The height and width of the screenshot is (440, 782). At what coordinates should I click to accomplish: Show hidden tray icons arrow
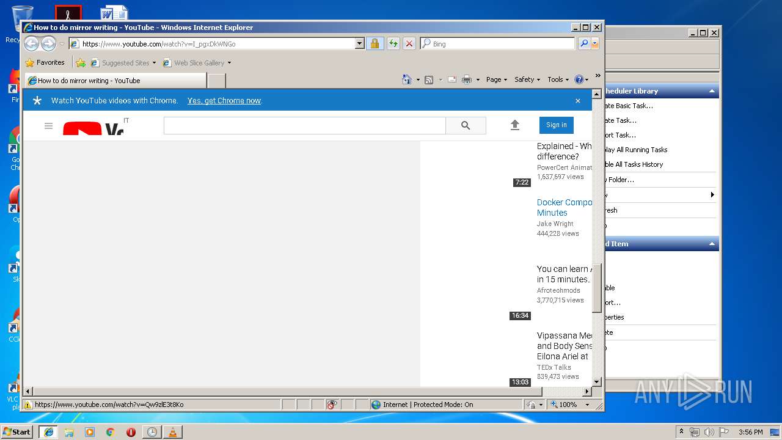(x=681, y=431)
